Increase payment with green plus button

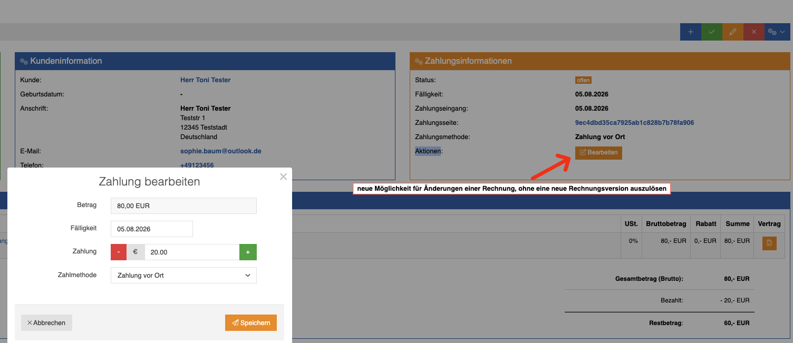tap(248, 252)
